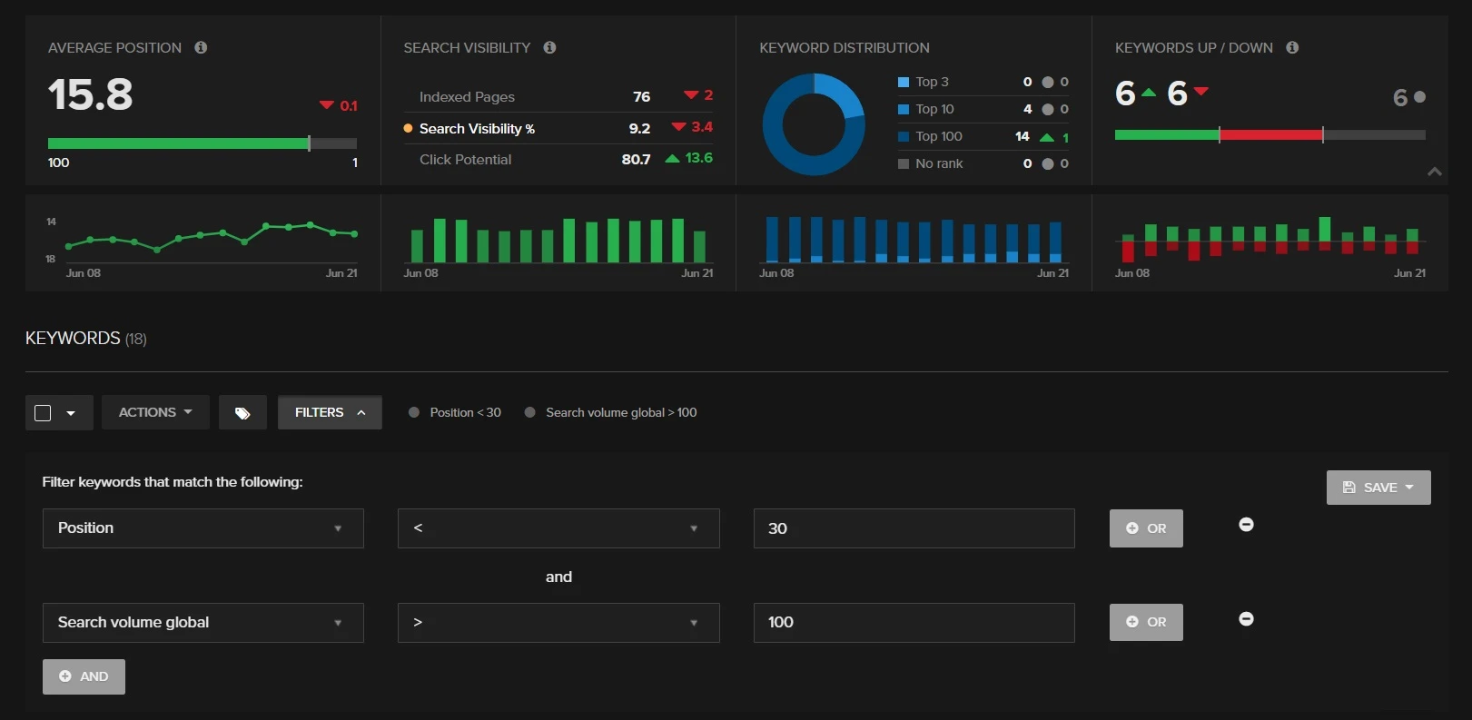
Task: Click the average position progress bar
Action: click(x=202, y=143)
